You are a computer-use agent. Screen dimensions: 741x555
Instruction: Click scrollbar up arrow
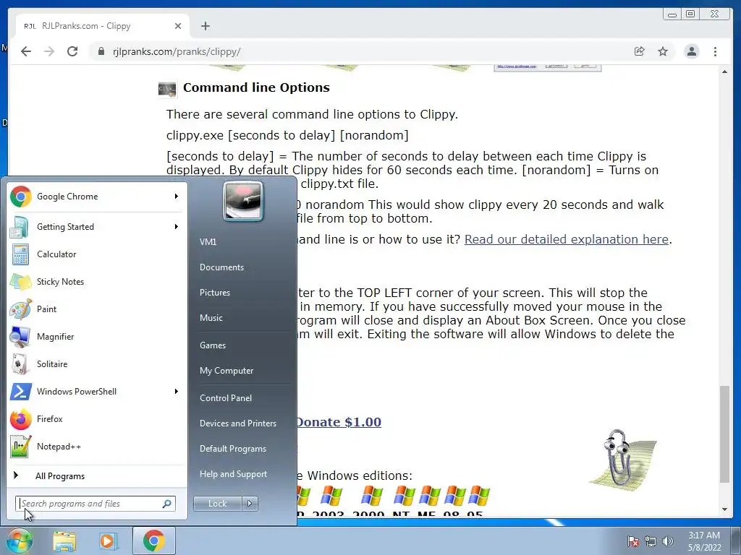[x=724, y=72]
